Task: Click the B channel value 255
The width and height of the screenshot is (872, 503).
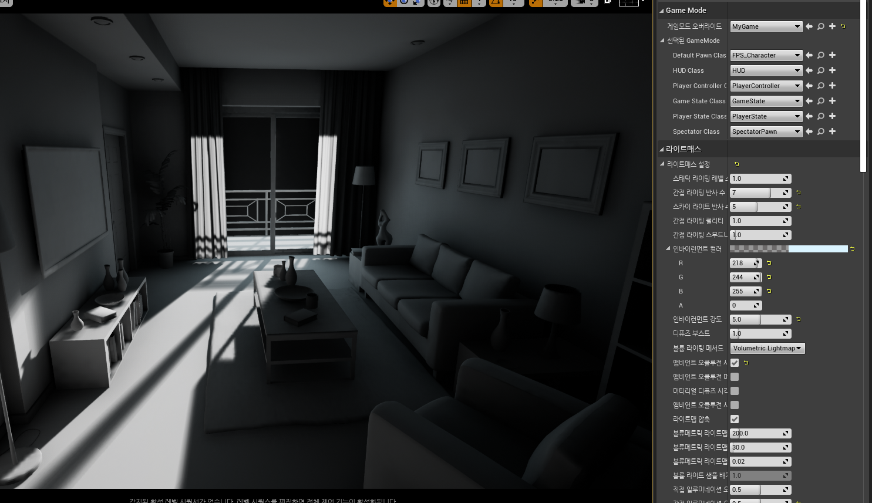Action: coord(746,291)
